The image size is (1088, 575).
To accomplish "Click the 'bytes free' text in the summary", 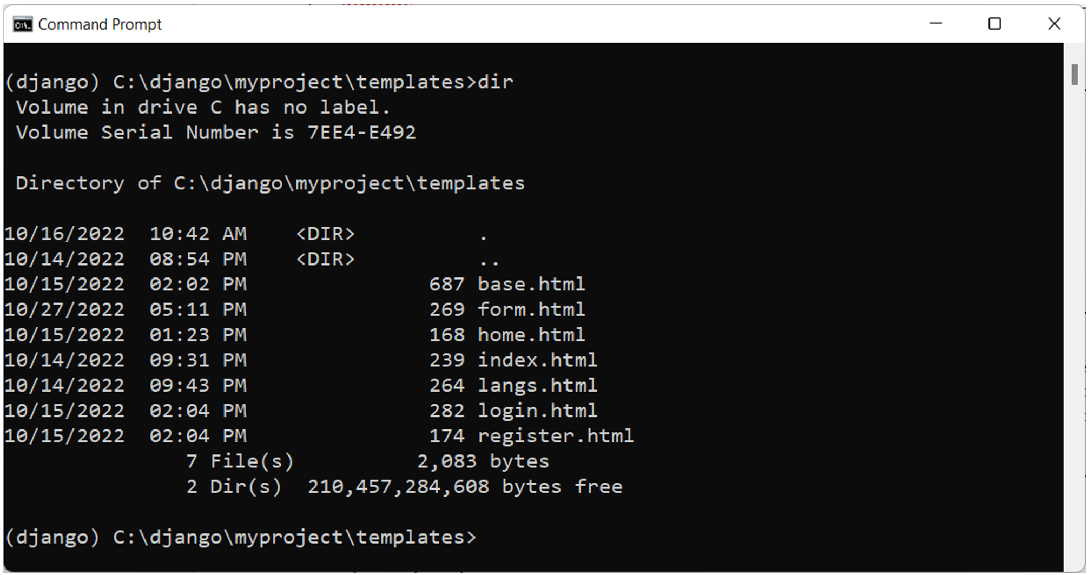I will point(562,487).
